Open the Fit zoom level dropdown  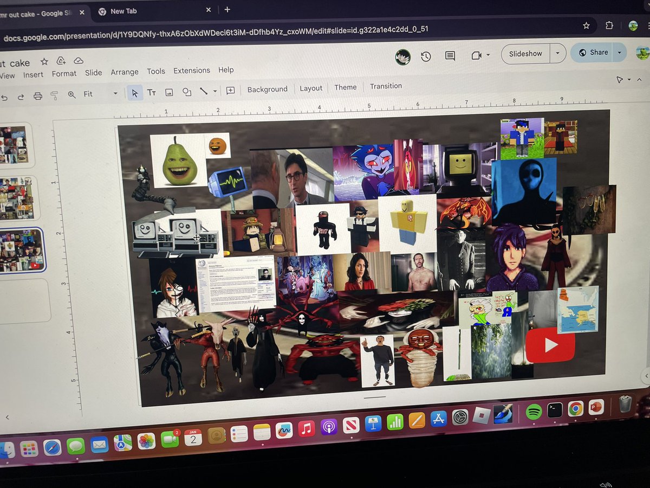pyautogui.click(x=100, y=94)
